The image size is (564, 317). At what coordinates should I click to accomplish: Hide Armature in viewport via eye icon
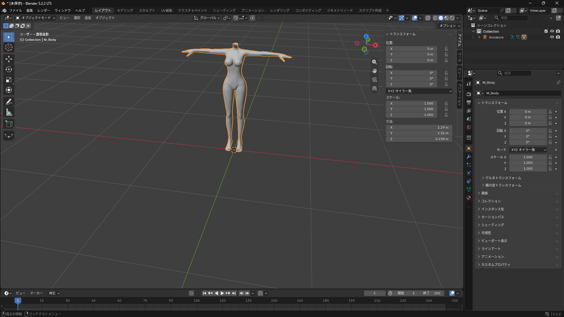(552, 37)
